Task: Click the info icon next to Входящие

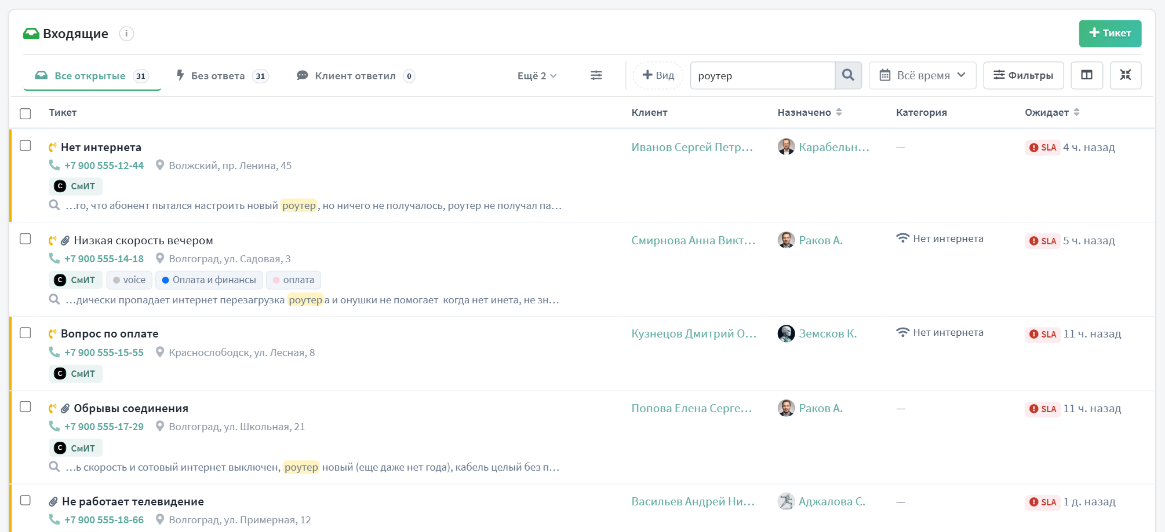Action: click(x=126, y=34)
